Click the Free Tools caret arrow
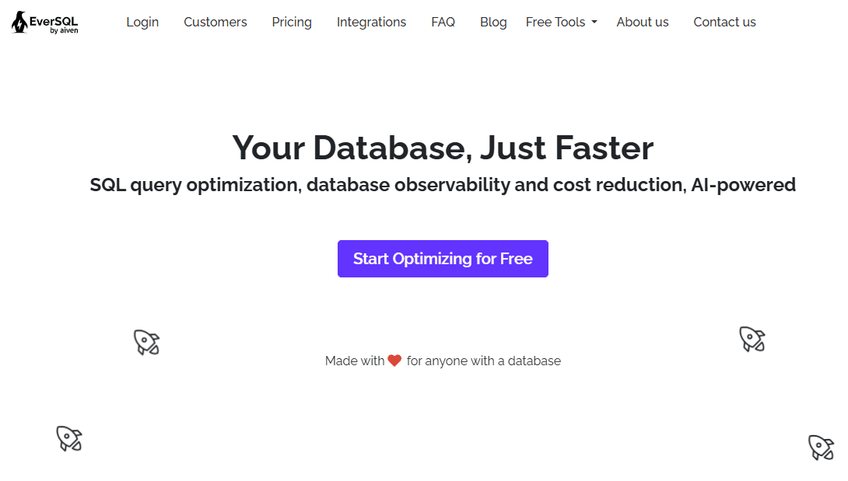Viewport: 848px width, 481px height. tap(594, 23)
